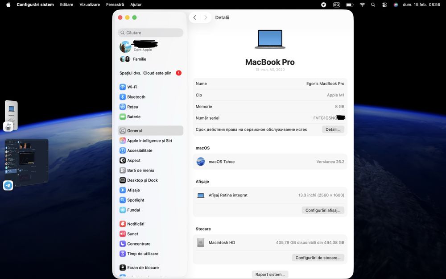This screenshot has height=279, width=446.
Task: Open Fundal wallpaper settings
Action: click(x=150, y=210)
